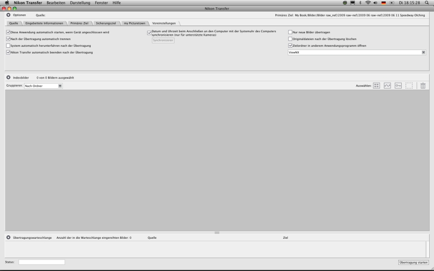Click the volume speaker icon

pos(375,3)
